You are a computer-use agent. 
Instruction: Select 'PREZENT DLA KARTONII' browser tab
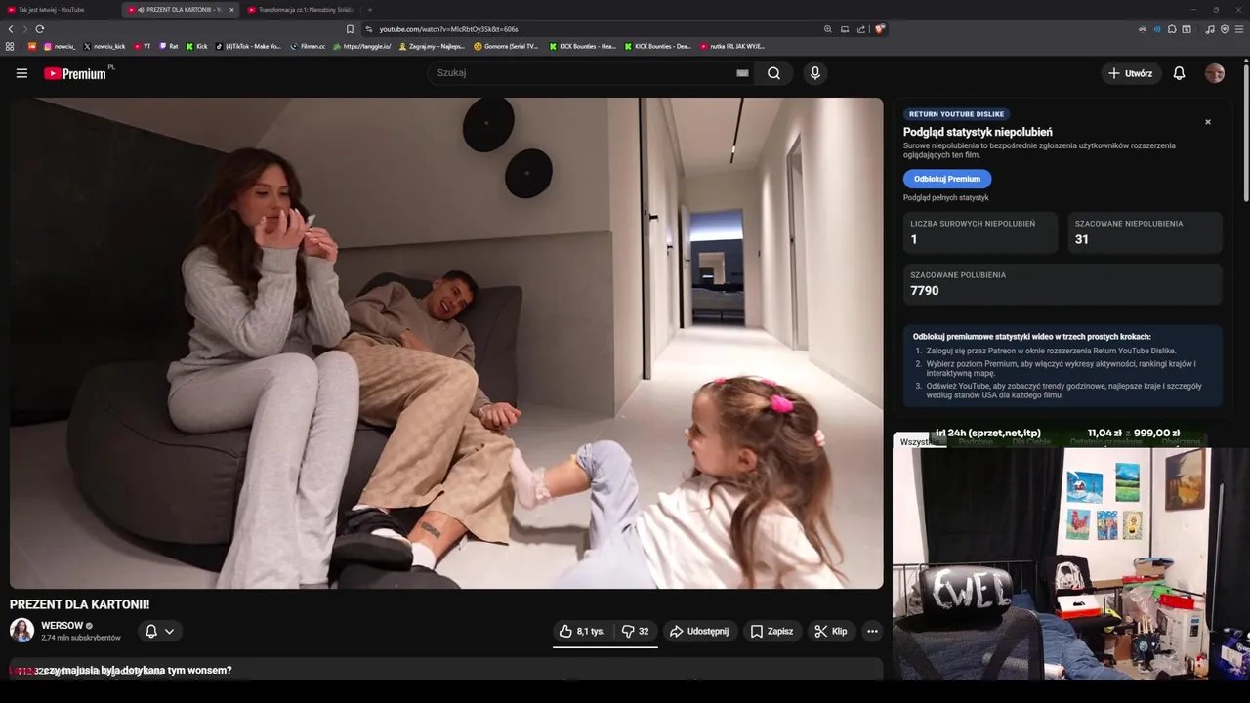[179, 9]
